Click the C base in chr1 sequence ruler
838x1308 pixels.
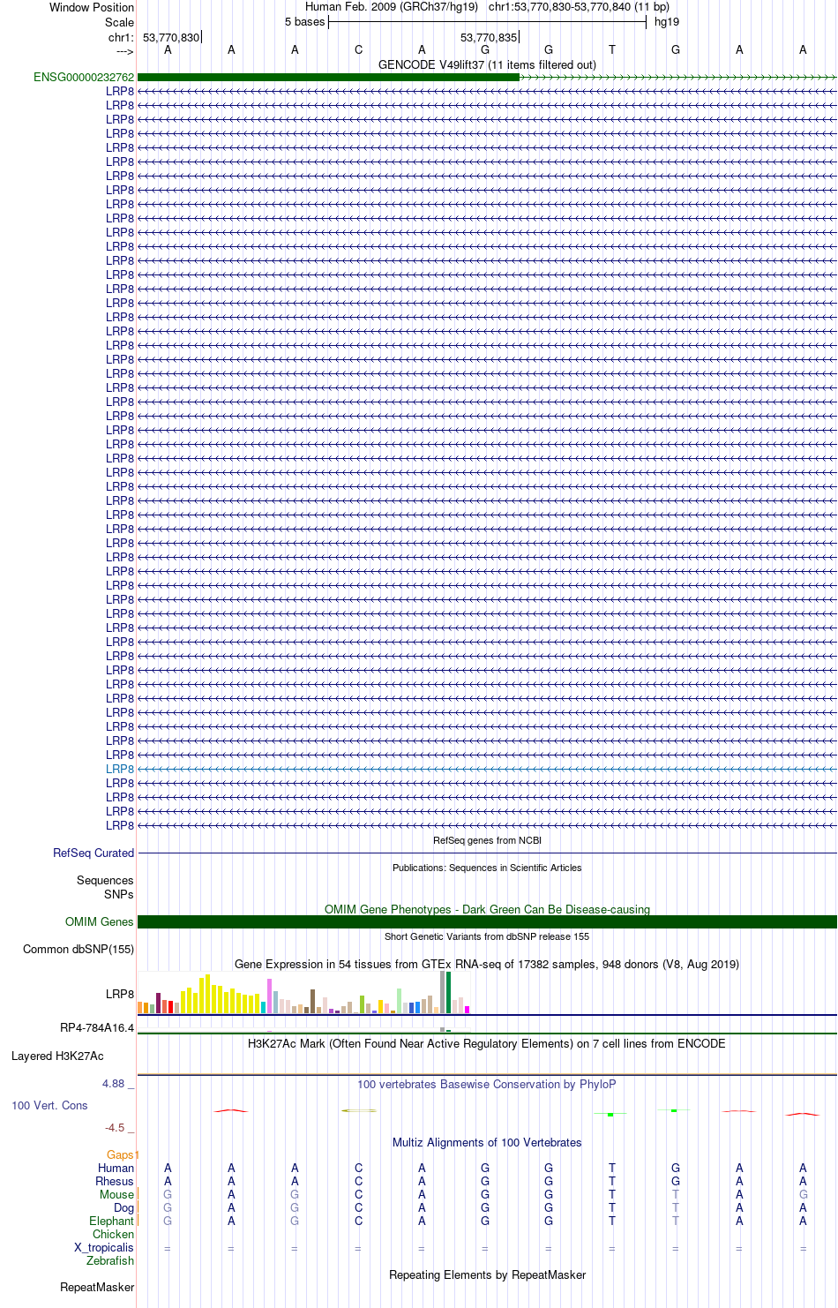coord(358,50)
